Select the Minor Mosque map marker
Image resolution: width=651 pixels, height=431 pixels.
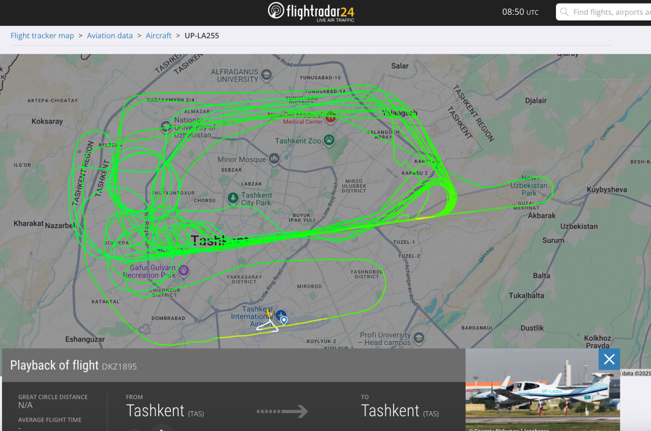point(274,159)
